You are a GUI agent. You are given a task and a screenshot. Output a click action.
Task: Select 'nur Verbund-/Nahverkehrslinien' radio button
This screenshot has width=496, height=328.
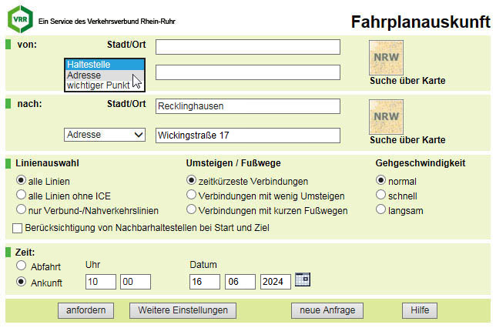click(x=21, y=209)
